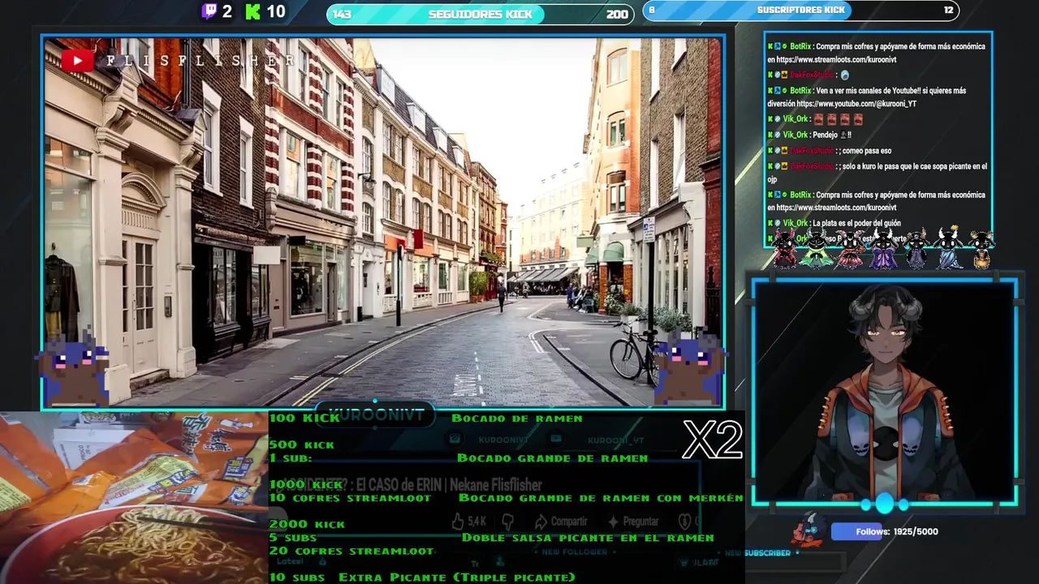
Task: Click '2000 kick' goal text
Action: point(308,524)
